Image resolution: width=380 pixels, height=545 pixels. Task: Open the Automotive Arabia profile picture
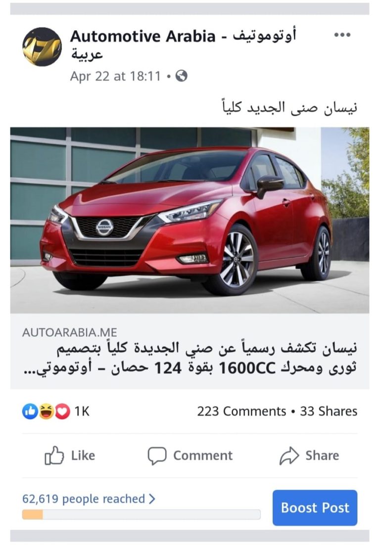pyautogui.click(x=42, y=47)
